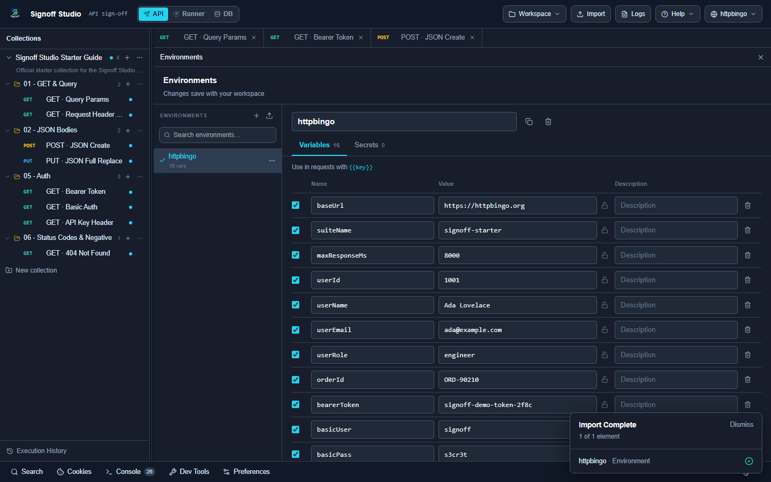Switch to the DB mode tab
This screenshot has height=482, width=771.
[x=224, y=14]
